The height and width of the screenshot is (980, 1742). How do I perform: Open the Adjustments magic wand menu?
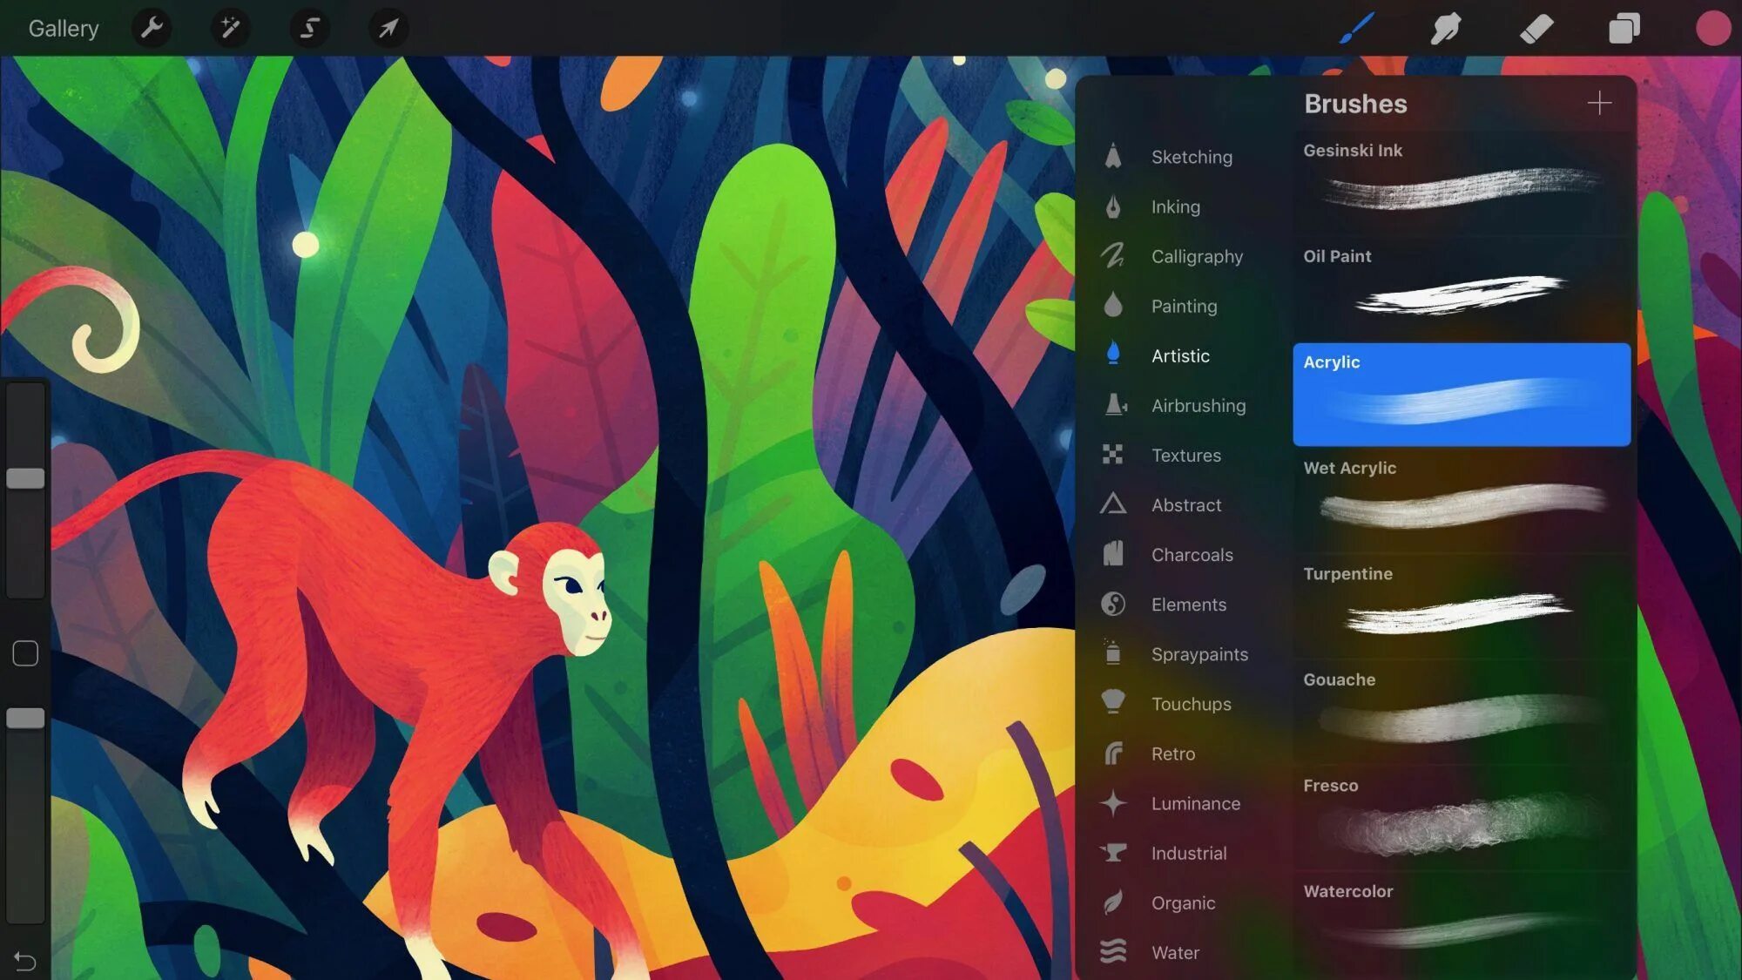tap(230, 28)
